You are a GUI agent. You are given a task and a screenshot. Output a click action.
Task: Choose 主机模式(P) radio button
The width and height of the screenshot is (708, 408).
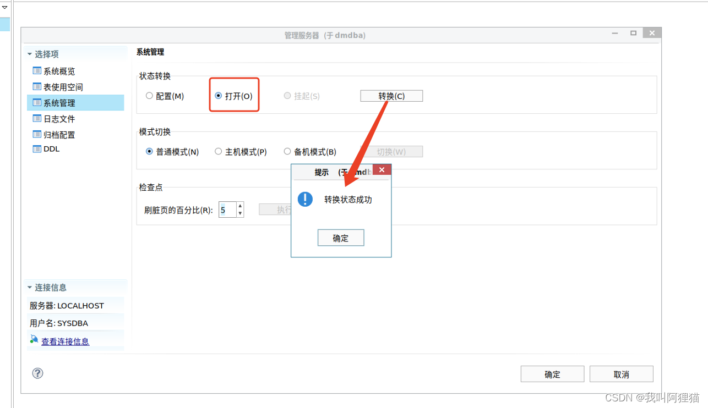click(x=218, y=151)
